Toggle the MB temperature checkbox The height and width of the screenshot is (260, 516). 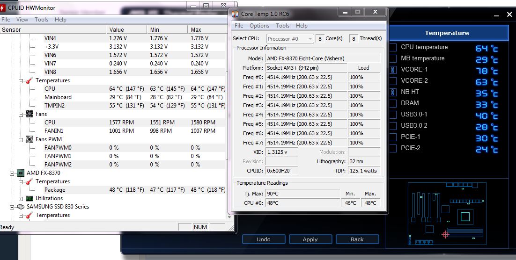[x=393, y=58]
